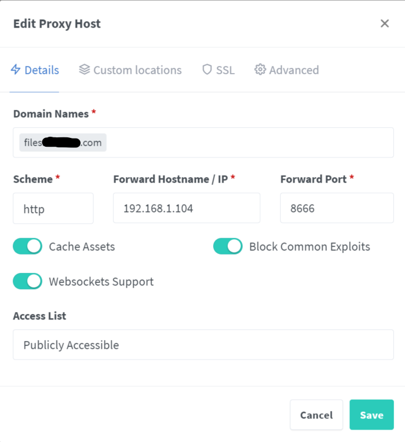Image resolution: width=405 pixels, height=442 pixels.
Task: Cancel editing the proxy host
Action: [x=316, y=415]
